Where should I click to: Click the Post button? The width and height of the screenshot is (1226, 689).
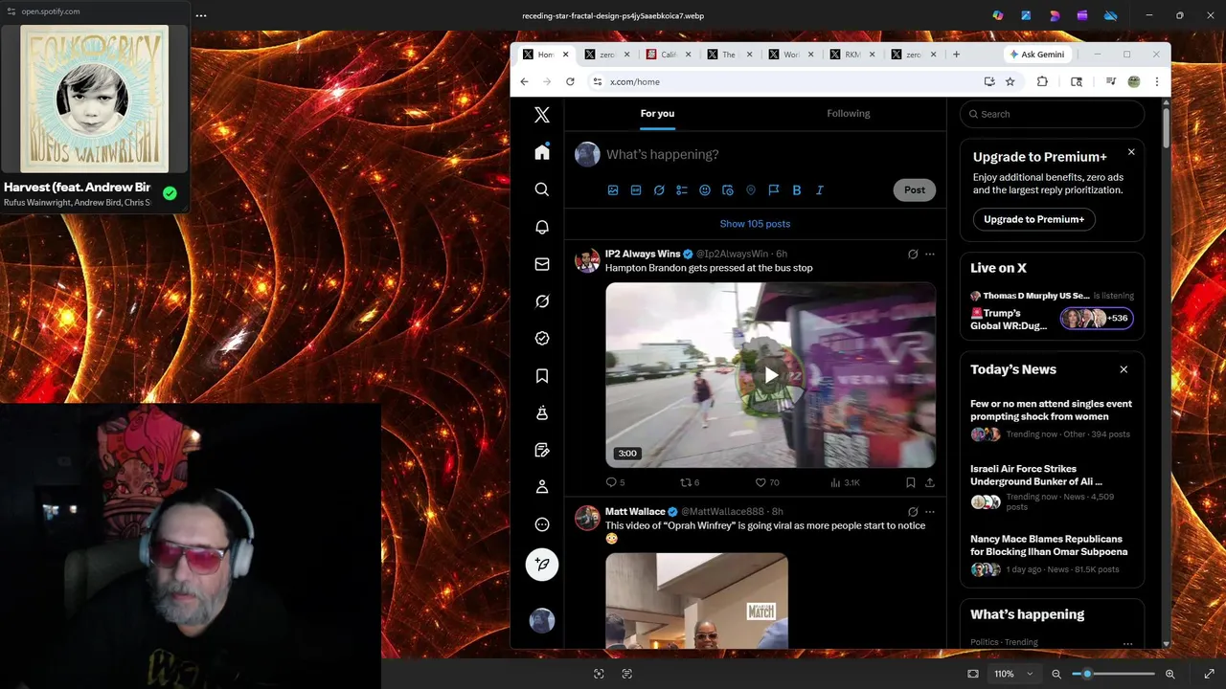pyautogui.click(x=915, y=189)
